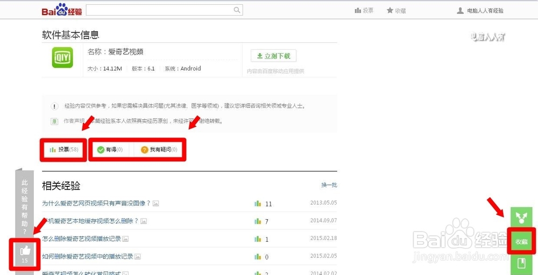Open the green bookmark icon below 收藏
Image resolution: width=538 pixels, height=275 pixels.
pyautogui.click(x=521, y=264)
